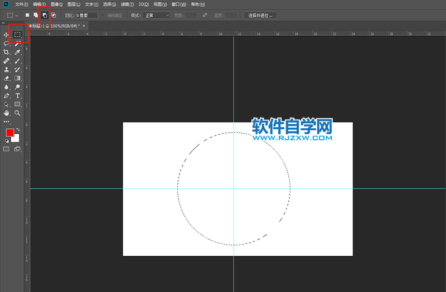The image size is (446, 292).
Task: Select the Horizontal Type tool
Action: (17, 96)
